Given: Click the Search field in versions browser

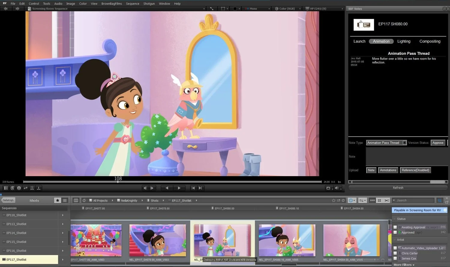Looking at the screenshot, I should (x=413, y=200).
